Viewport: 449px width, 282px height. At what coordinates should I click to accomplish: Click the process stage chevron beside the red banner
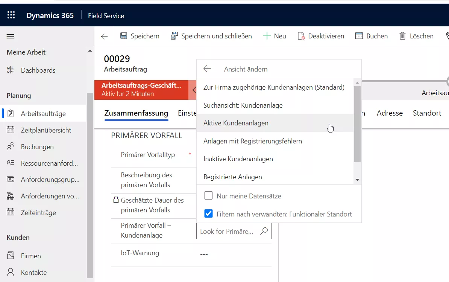pyautogui.click(x=193, y=90)
